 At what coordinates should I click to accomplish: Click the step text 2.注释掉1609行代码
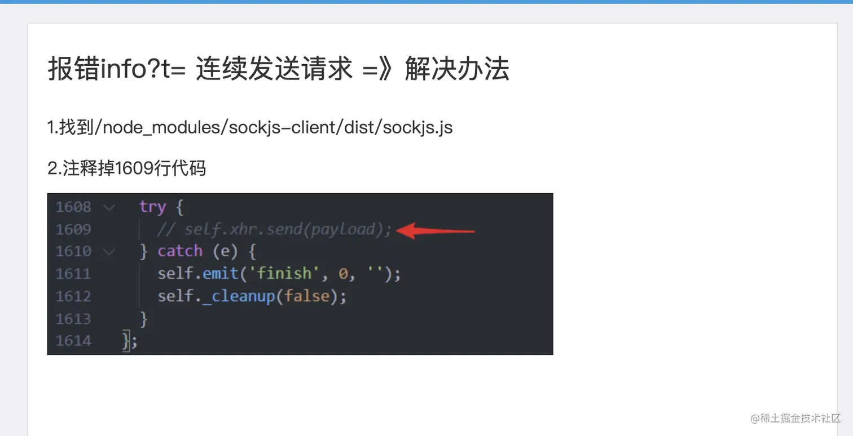[x=127, y=168]
